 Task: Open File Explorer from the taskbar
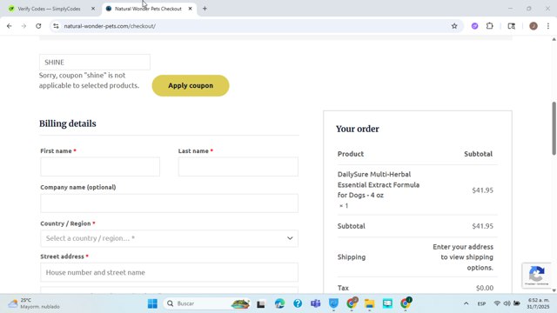pyautogui.click(x=369, y=303)
